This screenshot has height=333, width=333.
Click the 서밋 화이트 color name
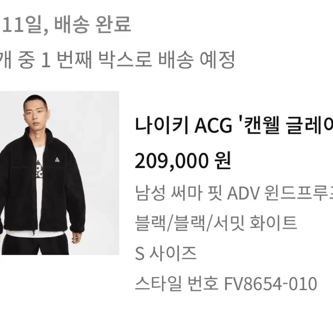pyautogui.click(x=255, y=223)
